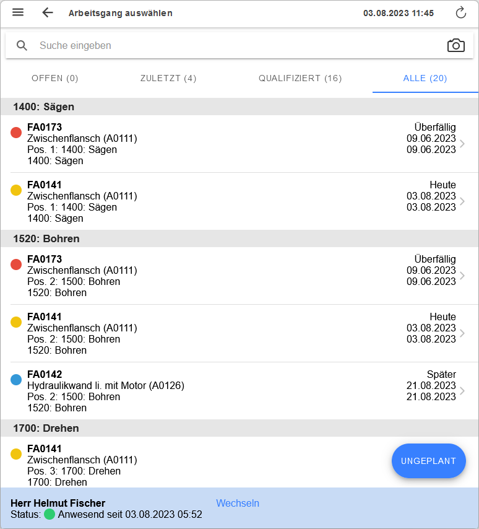The height and width of the screenshot is (529, 479).
Task: Click the back arrow icon
Action: (x=48, y=13)
